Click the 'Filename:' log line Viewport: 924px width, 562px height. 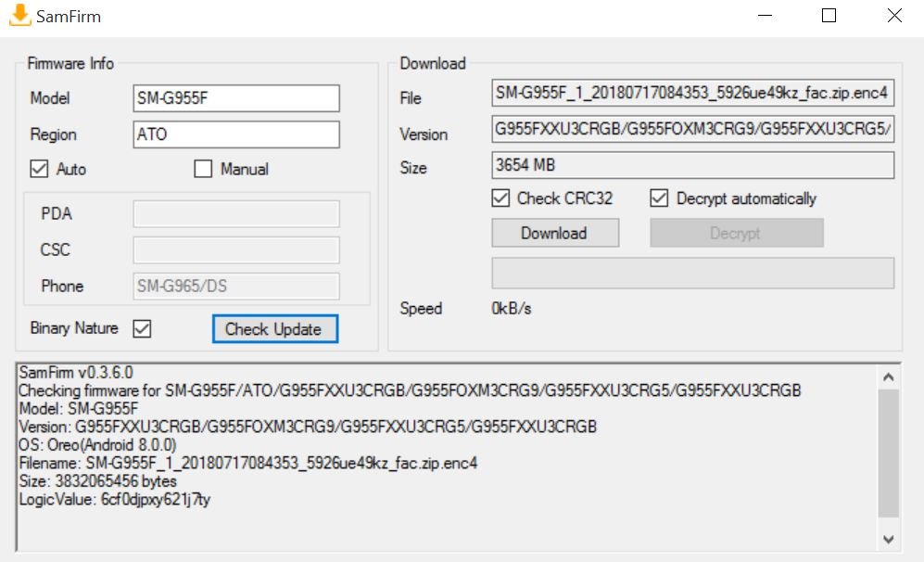(x=248, y=463)
